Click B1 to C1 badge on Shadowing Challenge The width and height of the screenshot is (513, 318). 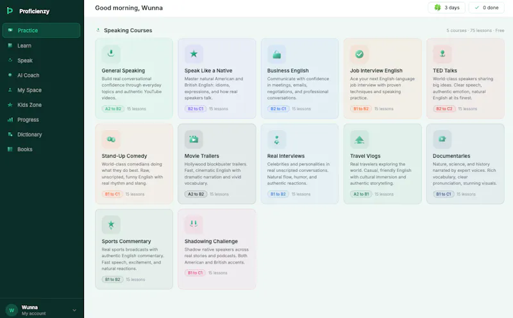pyautogui.click(x=195, y=272)
